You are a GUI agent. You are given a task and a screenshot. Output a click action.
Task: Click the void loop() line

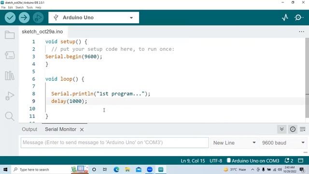tap(65, 79)
